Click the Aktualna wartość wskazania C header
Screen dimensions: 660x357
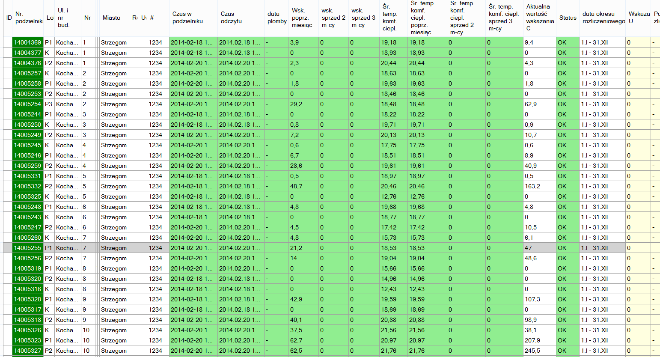tap(540, 18)
